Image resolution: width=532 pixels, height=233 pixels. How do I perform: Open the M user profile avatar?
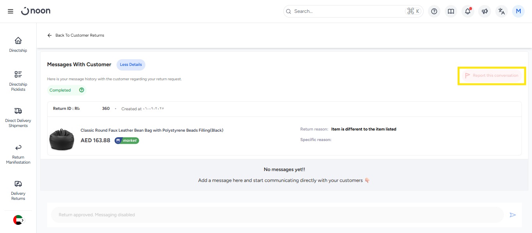pyautogui.click(x=518, y=11)
